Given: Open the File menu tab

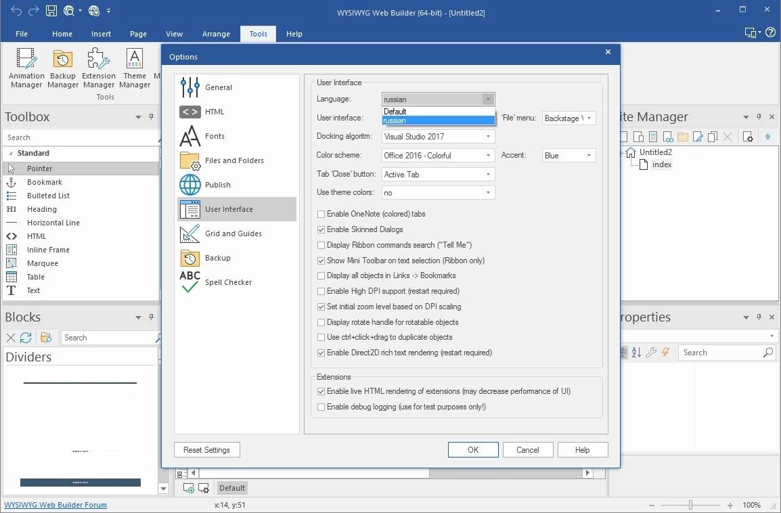Looking at the screenshot, I should point(22,34).
